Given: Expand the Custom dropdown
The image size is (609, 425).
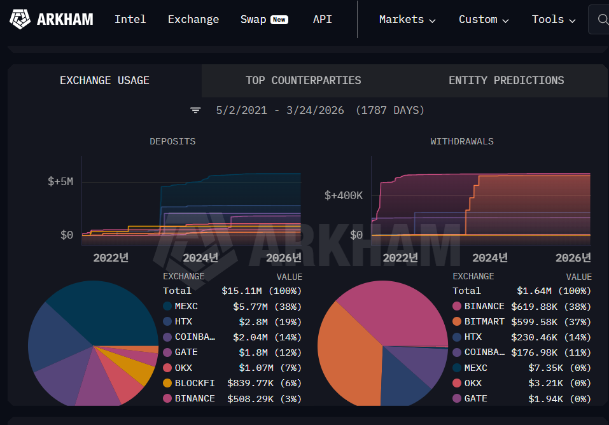Looking at the screenshot, I should tap(484, 20).
